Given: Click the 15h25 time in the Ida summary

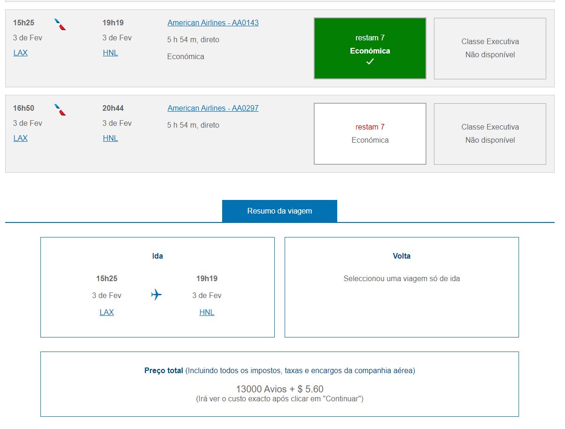Looking at the screenshot, I should click(107, 278).
